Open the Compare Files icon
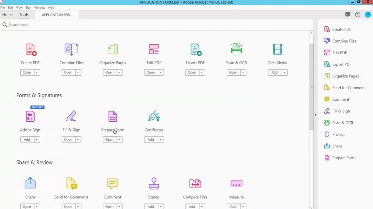373x209 pixels. coord(195,184)
